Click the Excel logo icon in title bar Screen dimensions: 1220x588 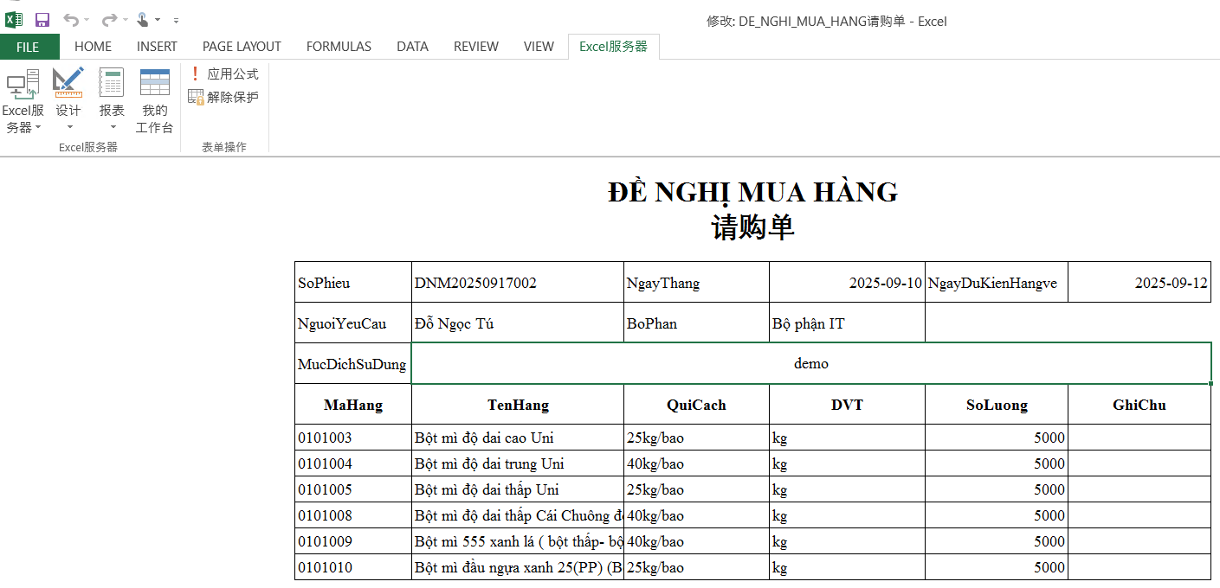coord(14,20)
